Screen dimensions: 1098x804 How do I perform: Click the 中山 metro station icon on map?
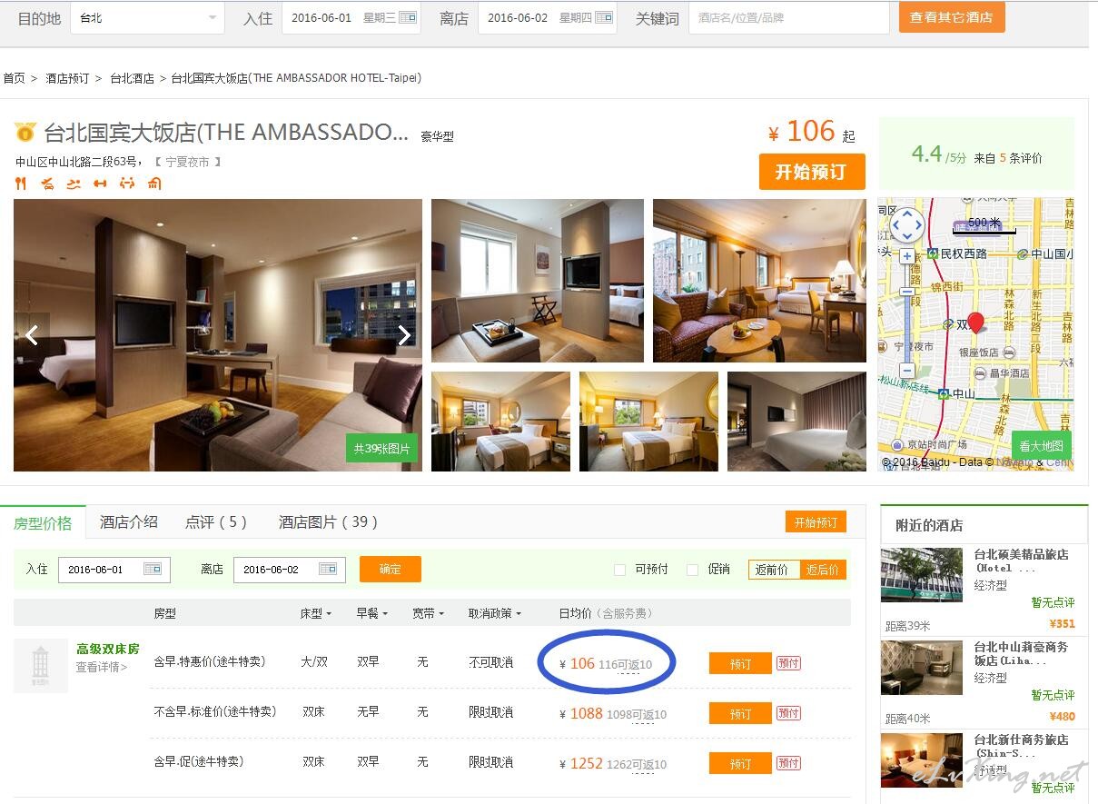pos(945,394)
